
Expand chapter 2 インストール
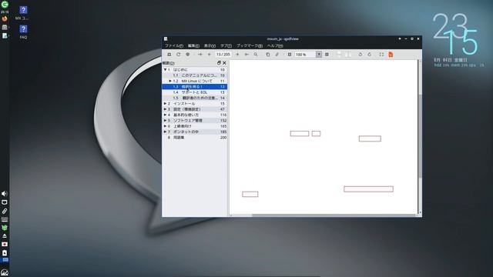coord(165,104)
